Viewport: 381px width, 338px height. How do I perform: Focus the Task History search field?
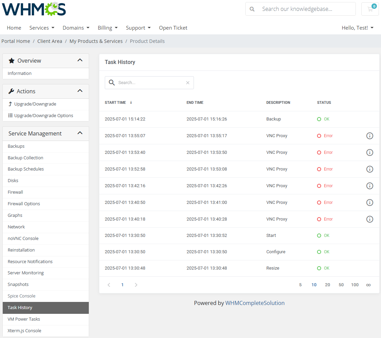coord(149,83)
